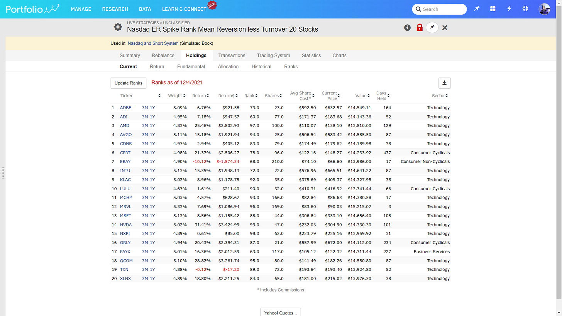Sort by Shares column
Screen dimensions: 562x316
pos(274,96)
